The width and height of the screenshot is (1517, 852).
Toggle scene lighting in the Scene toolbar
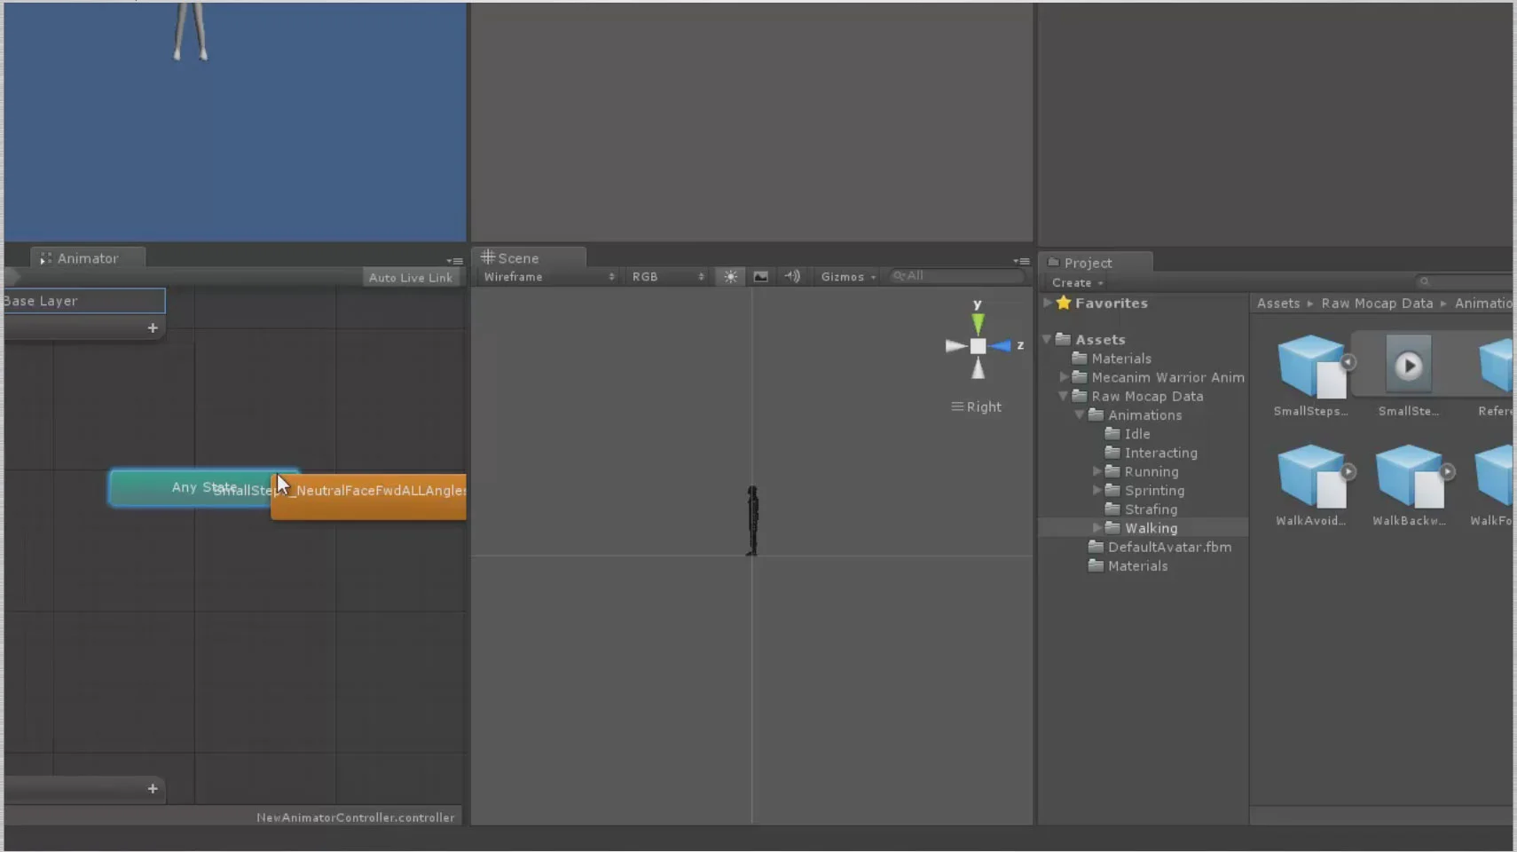730,276
